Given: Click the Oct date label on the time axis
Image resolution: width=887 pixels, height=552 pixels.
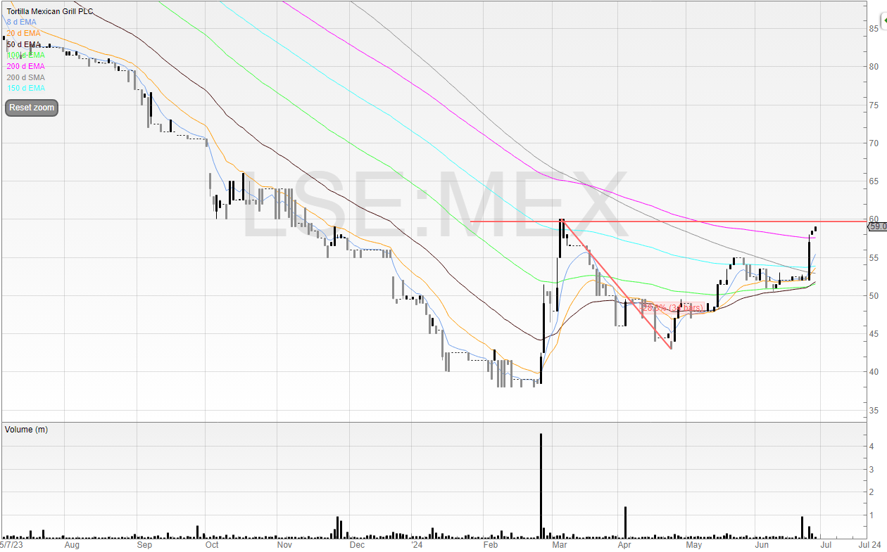Looking at the screenshot, I should coord(211,544).
